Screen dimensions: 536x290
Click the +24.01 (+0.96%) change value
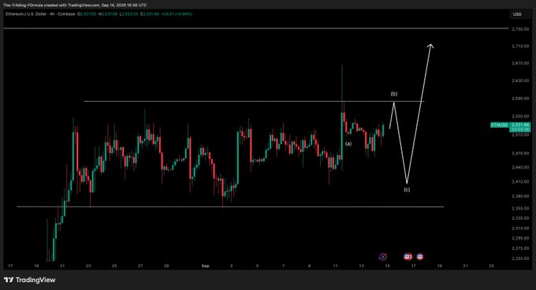177,14
